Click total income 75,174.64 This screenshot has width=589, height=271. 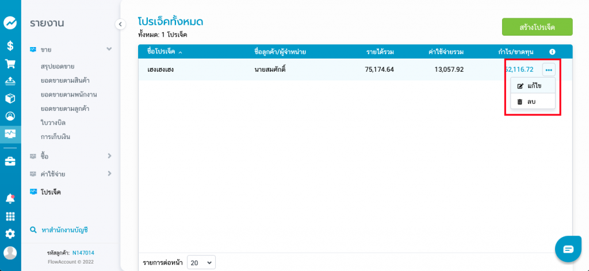[x=380, y=69]
